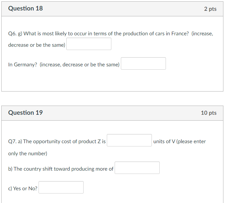Select the '2 pts' label
Image resolution: width=227 pixels, height=203 pixels.
click(210, 9)
